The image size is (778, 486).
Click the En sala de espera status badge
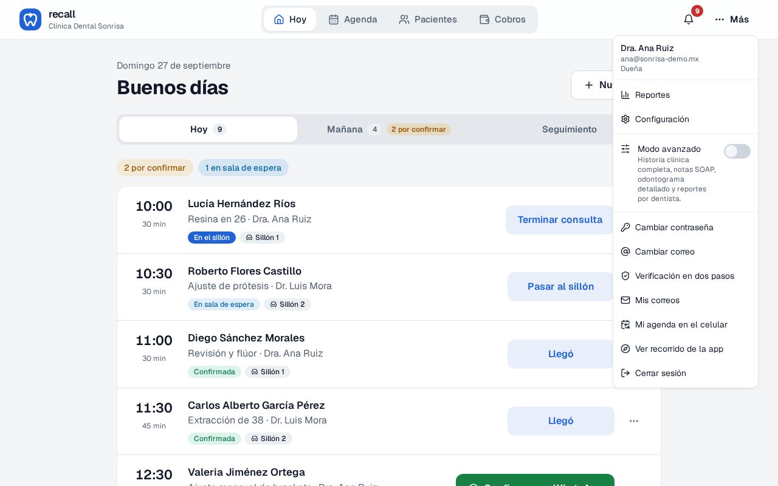point(224,304)
